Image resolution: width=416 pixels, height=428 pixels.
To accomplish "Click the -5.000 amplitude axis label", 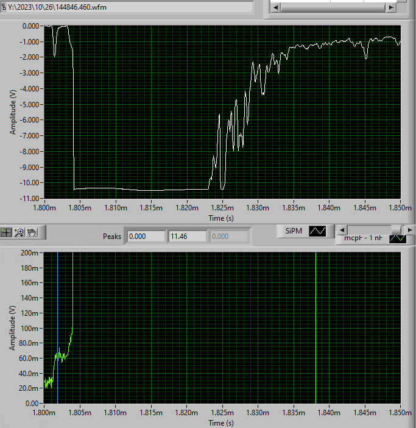I will [29, 104].
